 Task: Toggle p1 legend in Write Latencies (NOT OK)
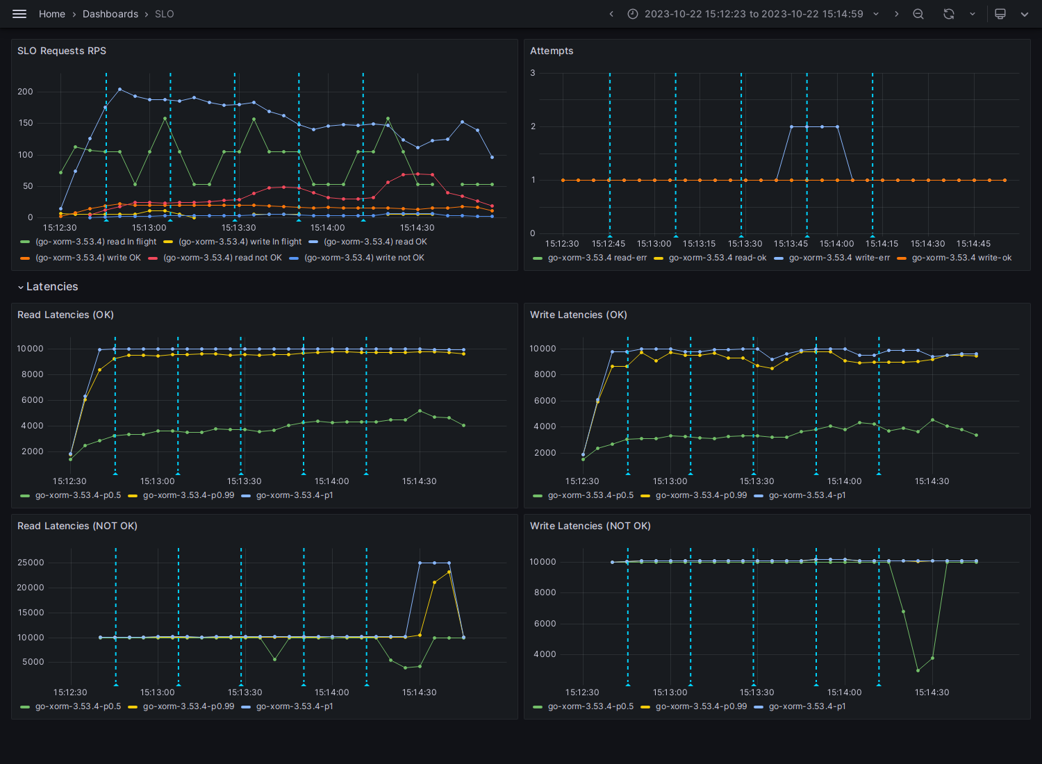(807, 706)
